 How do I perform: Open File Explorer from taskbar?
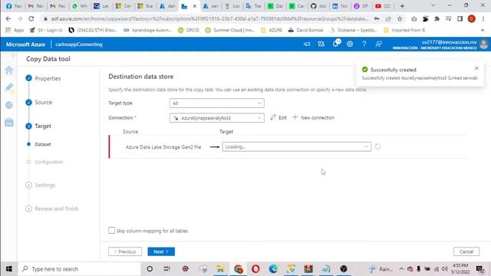[220, 269]
